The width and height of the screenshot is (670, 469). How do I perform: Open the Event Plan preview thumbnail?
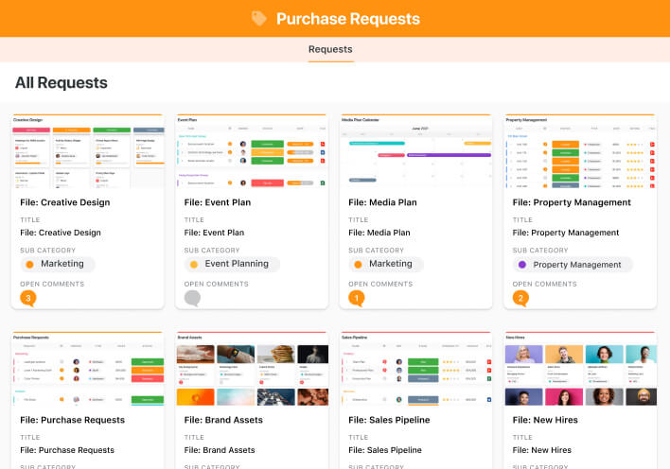tap(252, 151)
